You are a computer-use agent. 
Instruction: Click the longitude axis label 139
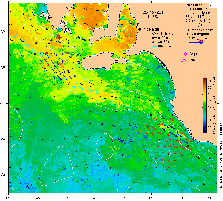click(x=151, y=198)
